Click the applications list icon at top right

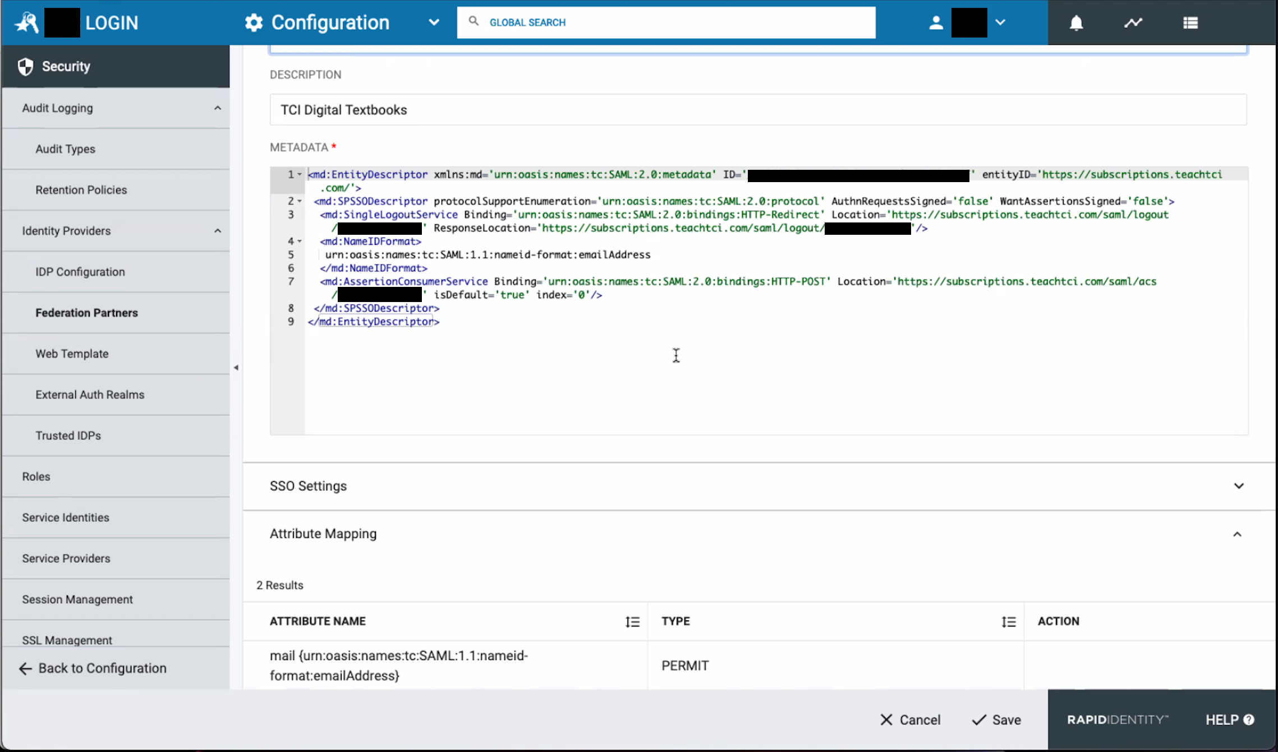[x=1190, y=22]
